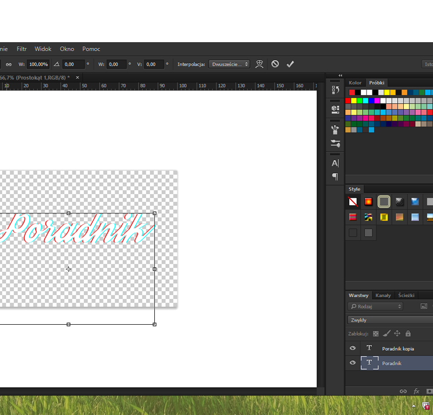Screen dimensions: 433x415
Task: Apply the red striped style
Action: (353, 217)
